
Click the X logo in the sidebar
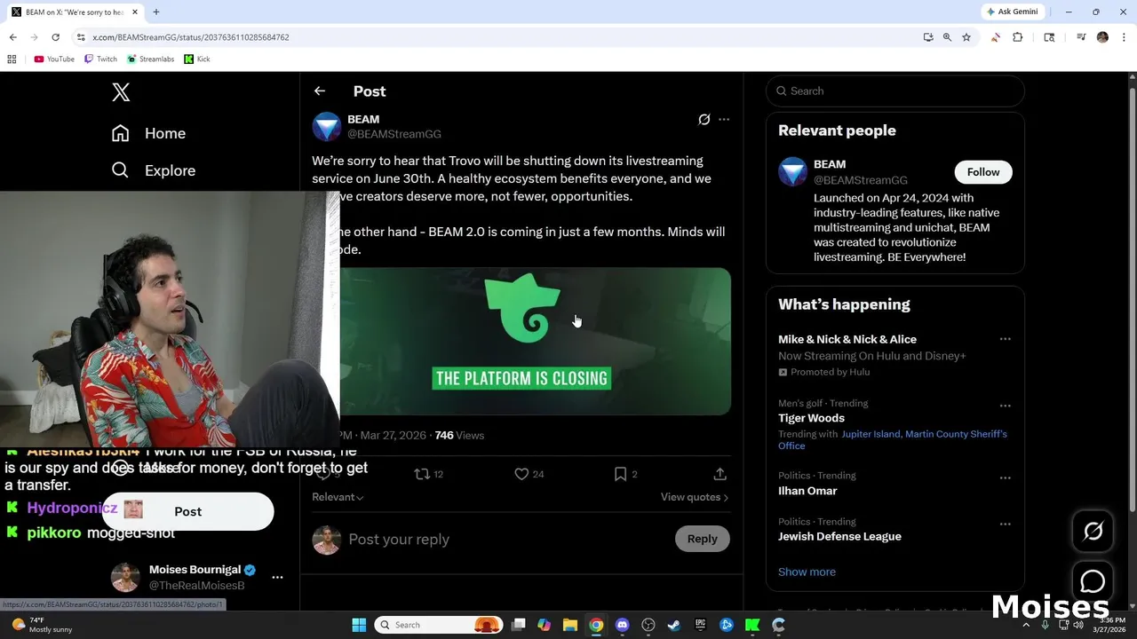[121, 91]
